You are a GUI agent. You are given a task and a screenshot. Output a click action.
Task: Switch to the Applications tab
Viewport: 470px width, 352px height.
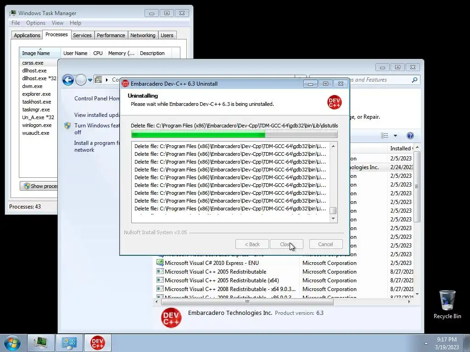pos(27,35)
